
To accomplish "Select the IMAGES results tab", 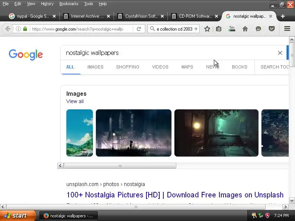I will [x=96, y=67].
